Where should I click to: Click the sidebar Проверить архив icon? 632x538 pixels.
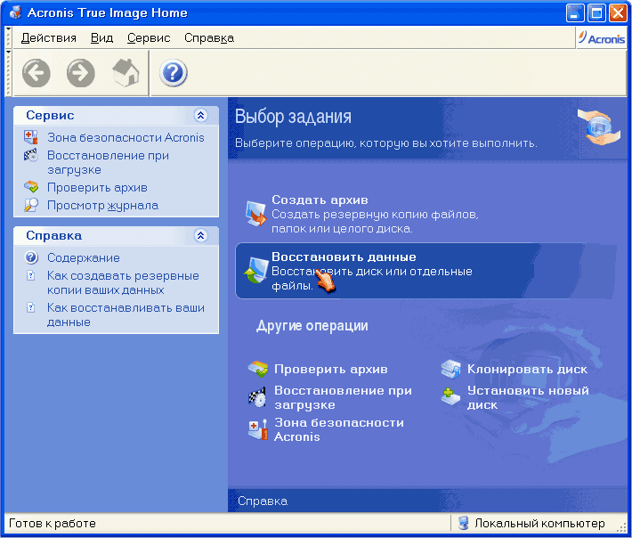coord(30,187)
